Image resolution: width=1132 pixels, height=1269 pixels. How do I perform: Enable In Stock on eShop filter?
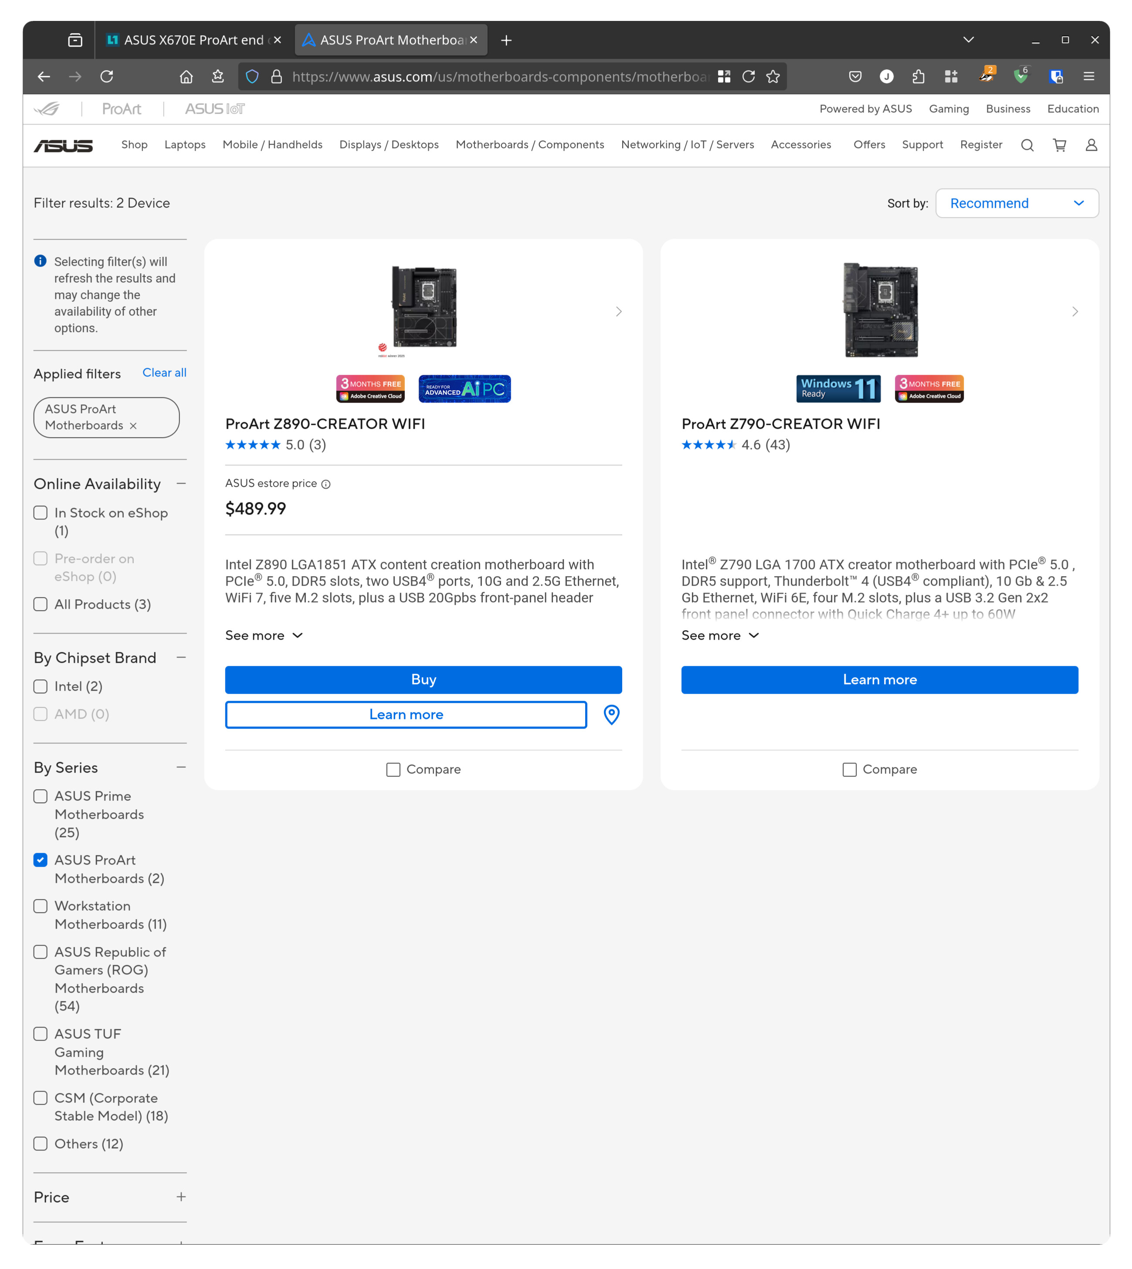coord(41,512)
